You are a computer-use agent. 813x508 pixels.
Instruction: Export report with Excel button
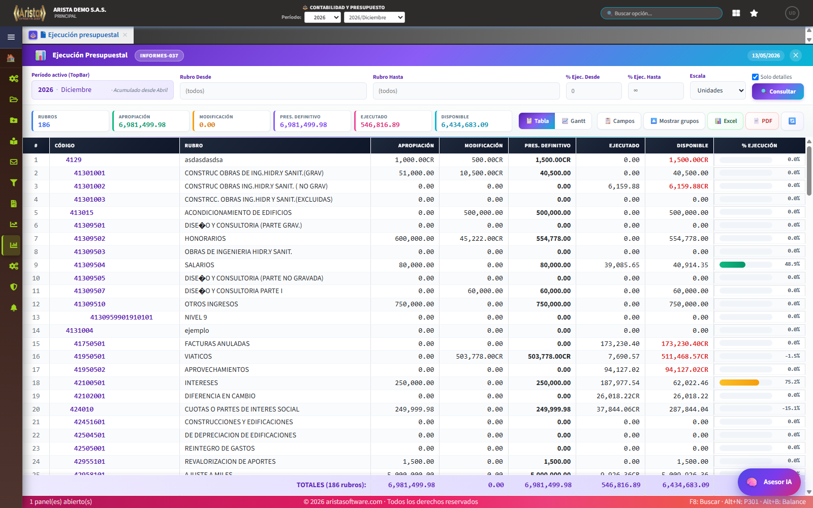pos(726,121)
